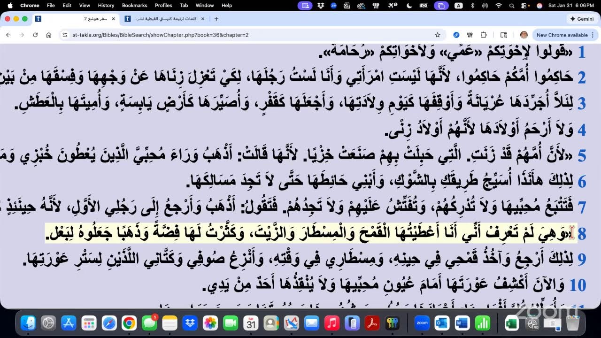601x338 pixels.
Task: Open the Chrome three-dot menu
Action: coord(593,35)
